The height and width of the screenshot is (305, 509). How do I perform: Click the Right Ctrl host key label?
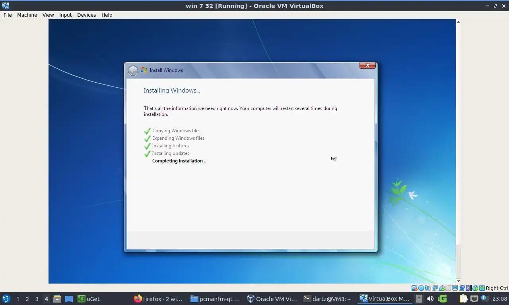click(x=497, y=288)
